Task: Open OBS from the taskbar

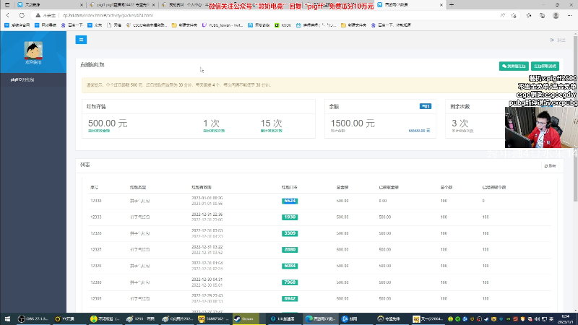Action: pyautogui.click(x=33, y=318)
